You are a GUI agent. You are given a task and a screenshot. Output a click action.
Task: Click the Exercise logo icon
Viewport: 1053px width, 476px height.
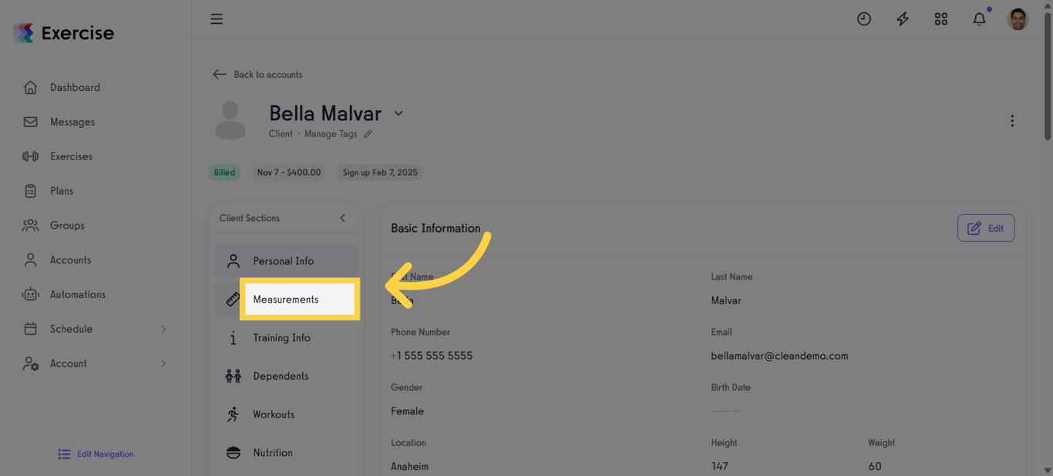coord(24,32)
